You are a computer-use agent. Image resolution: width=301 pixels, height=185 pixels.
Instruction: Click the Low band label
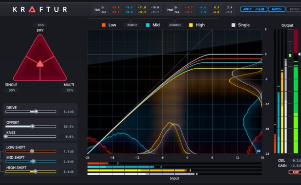[x=112, y=25]
